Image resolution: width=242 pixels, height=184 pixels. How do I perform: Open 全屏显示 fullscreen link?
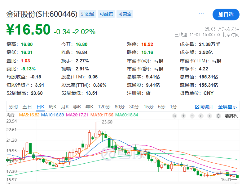coord(227,107)
